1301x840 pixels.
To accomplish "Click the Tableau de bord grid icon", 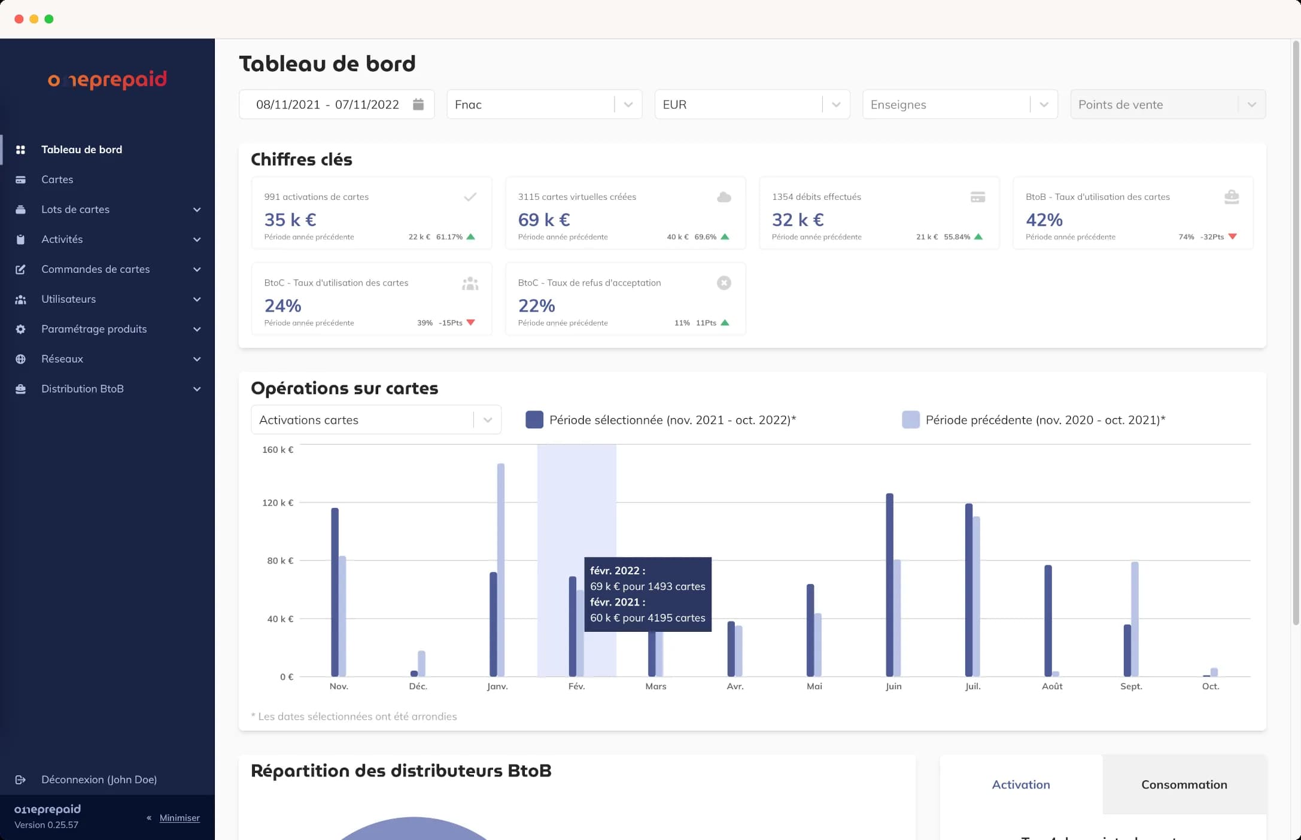I will [20, 150].
